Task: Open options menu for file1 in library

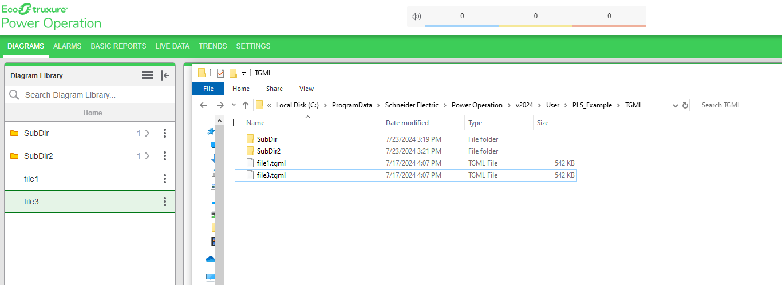Action: tap(165, 179)
